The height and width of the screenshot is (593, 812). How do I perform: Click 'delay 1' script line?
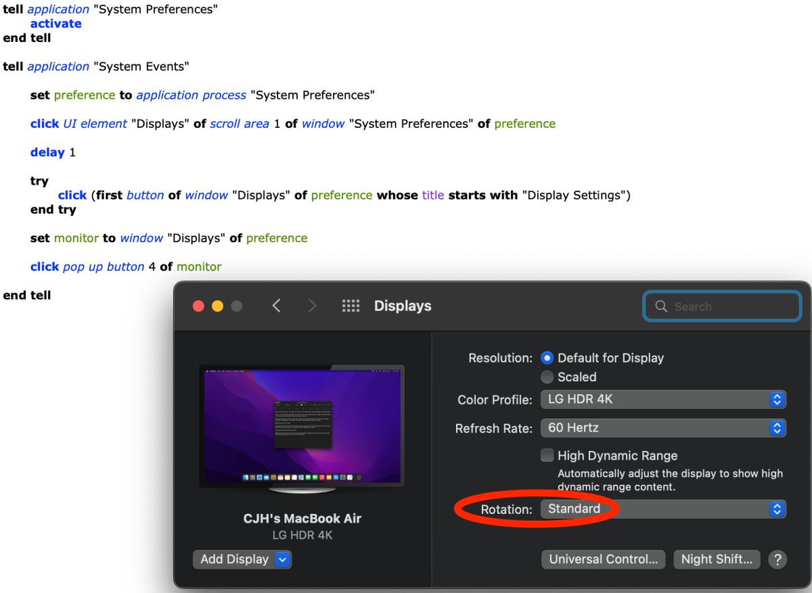[53, 152]
